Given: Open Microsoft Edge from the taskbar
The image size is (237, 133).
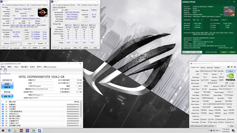Looking at the screenshot, I should click(x=9, y=131).
